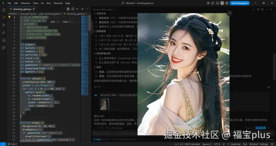The width and height of the screenshot is (276, 146).
Task: Toggle the bottom panel layout button
Action: [218, 3]
